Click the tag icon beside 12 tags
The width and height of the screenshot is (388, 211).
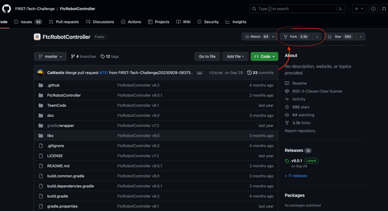[x=103, y=57]
